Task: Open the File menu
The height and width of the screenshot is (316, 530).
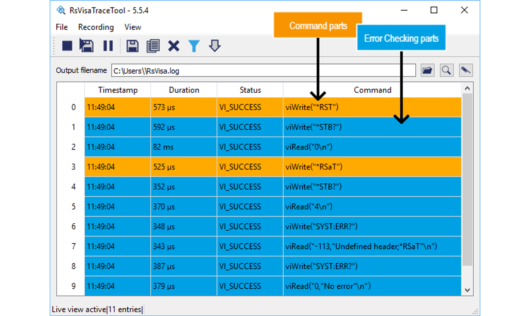Action: coord(62,27)
